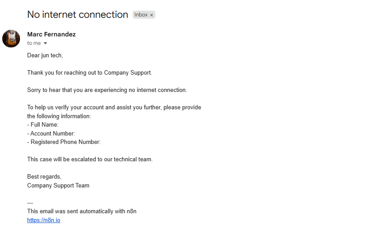The height and width of the screenshot is (247, 372).
Task: Click the "- Registered Phone Number:" line
Action: 64,142
